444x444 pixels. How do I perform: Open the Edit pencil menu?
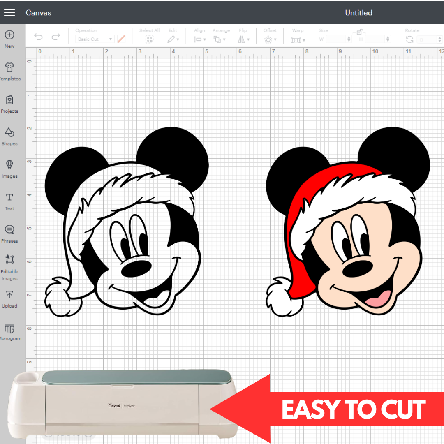click(x=173, y=39)
